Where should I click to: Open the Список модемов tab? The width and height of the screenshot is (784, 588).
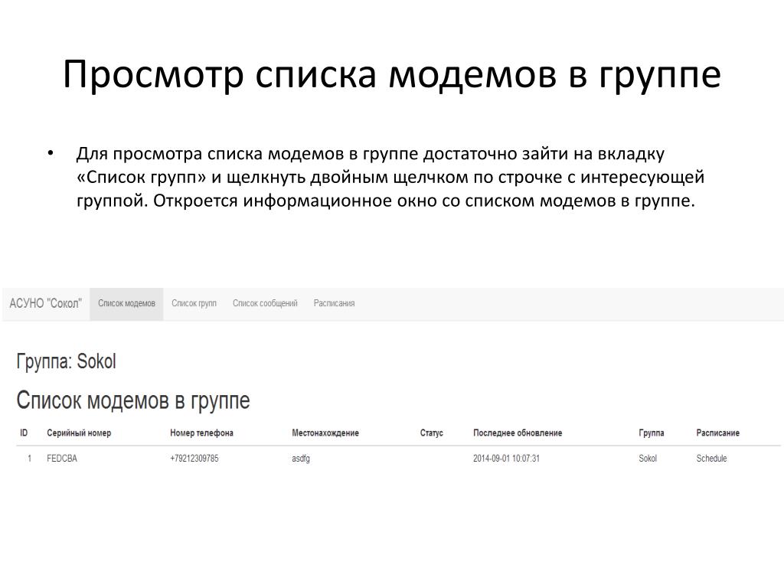[126, 303]
